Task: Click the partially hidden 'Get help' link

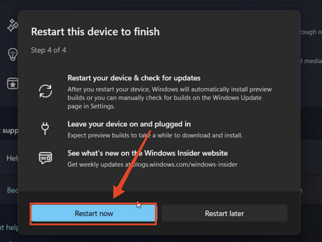Action: 8,228
